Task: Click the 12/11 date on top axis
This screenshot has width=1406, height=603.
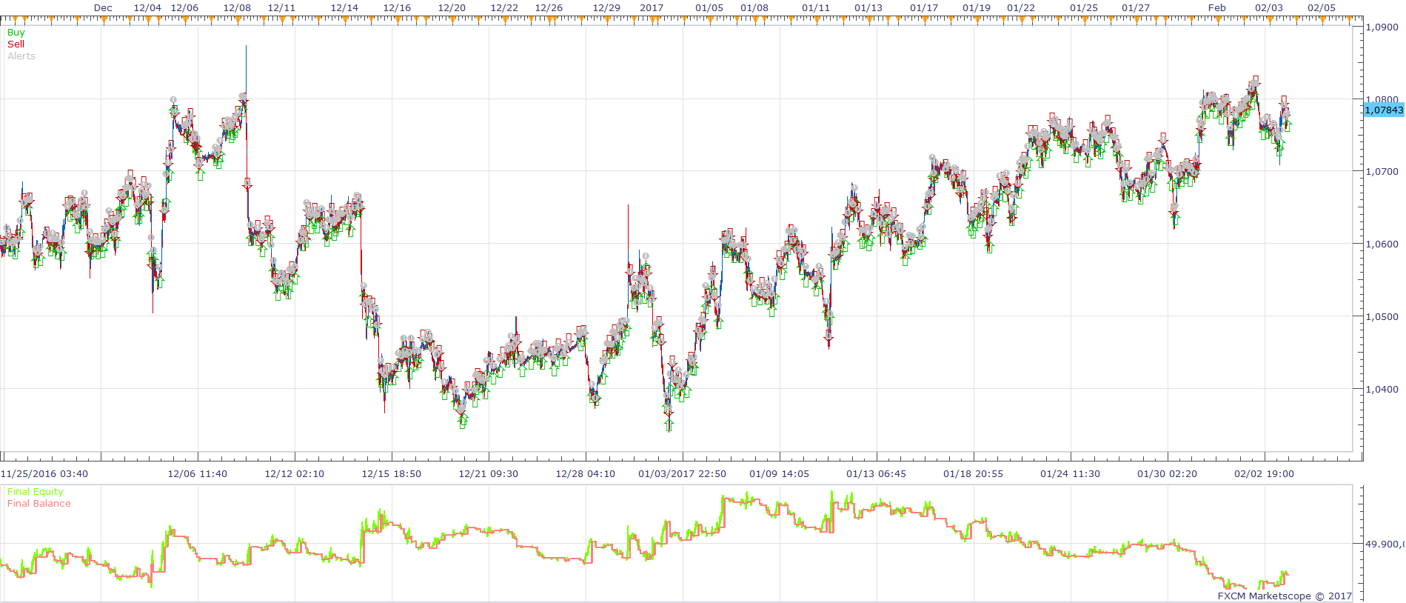Action: (x=281, y=8)
